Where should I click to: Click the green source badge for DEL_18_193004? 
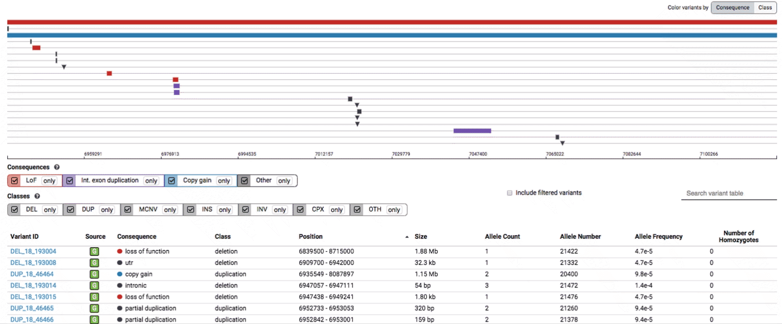(x=94, y=251)
